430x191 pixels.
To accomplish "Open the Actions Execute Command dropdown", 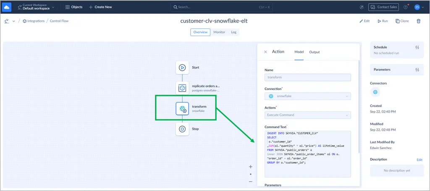I will tap(308, 115).
